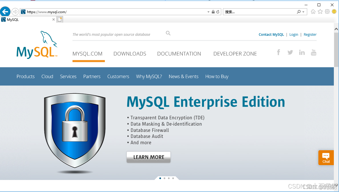The height and width of the screenshot is (192, 339).
Task: Click the smiley feedback icon
Action: tap(334, 12)
